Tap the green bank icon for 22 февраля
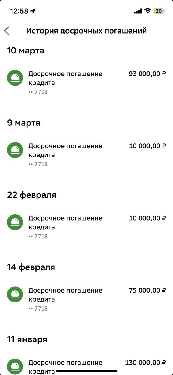Screen dimensions: 173x375 point(15,222)
